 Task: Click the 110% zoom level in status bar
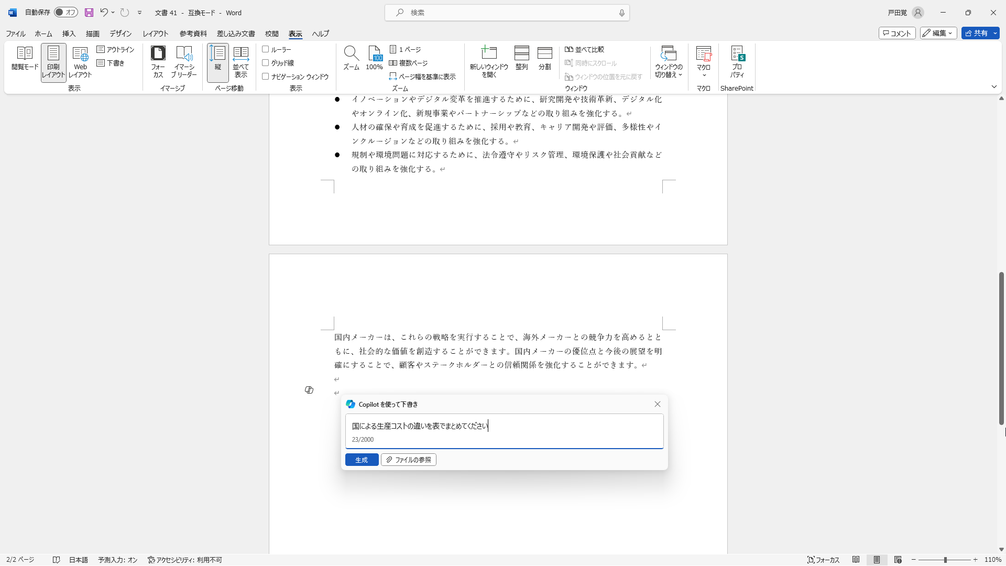(x=993, y=560)
